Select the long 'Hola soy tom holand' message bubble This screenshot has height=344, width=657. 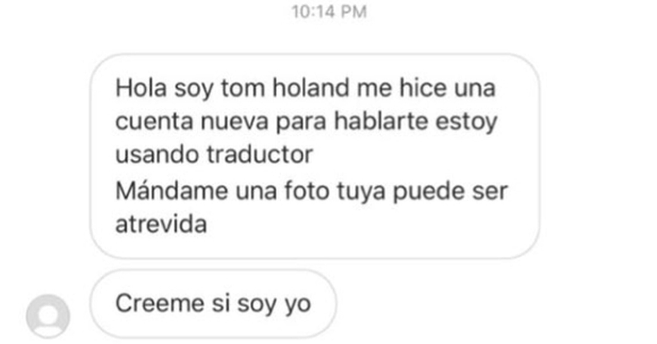(315, 156)
